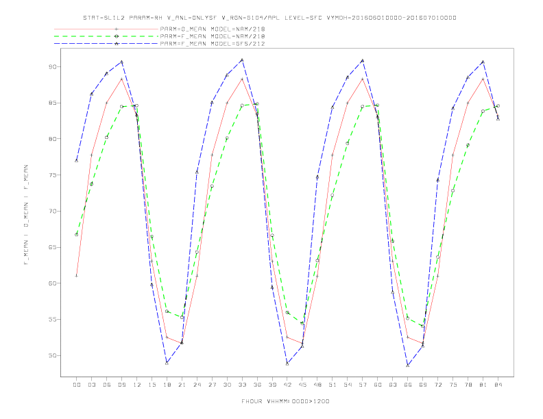Click the x-axis tick label 84

point(498,385)
